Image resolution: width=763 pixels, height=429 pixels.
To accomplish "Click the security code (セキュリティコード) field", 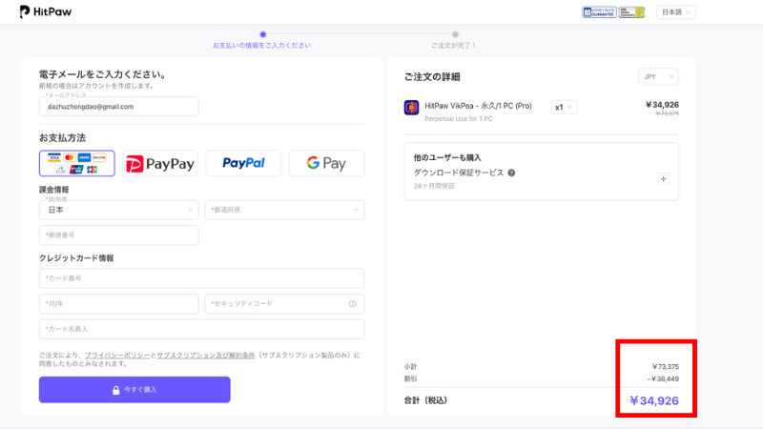I will tap(284, 303).
